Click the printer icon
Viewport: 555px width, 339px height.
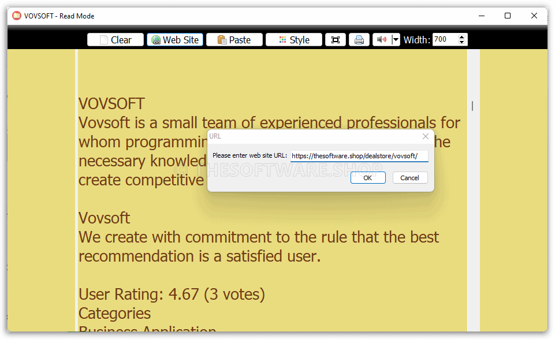coord(359,40)
